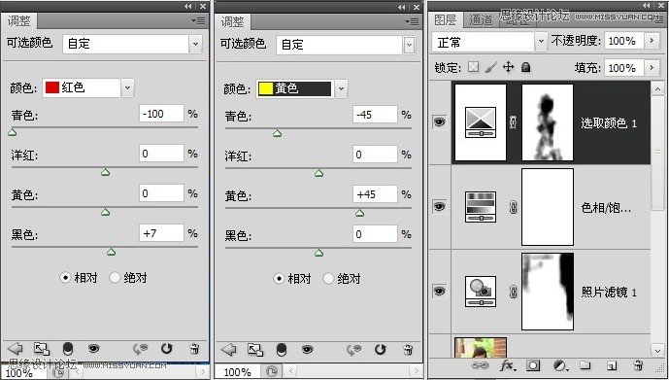Switch to the 通道 tab
The image size is (669, 380).
pyautogui.click(x=481, y=19)
